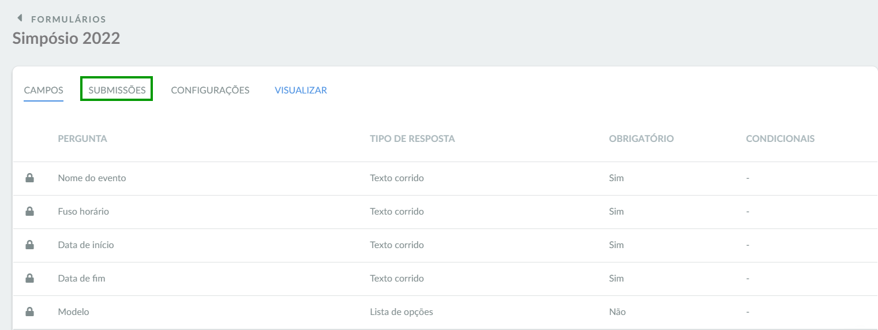
Task: Select the Modelo question
Action: click(73, 312)
